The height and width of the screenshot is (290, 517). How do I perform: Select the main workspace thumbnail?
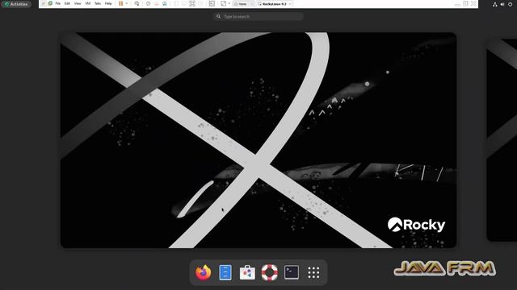(x=258, y=140)
